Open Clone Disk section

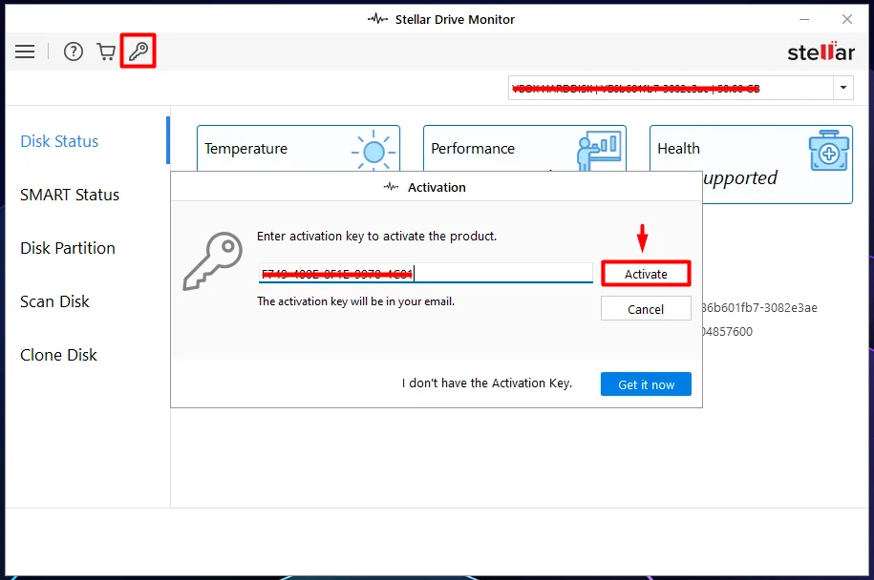(x=58, y=355)
